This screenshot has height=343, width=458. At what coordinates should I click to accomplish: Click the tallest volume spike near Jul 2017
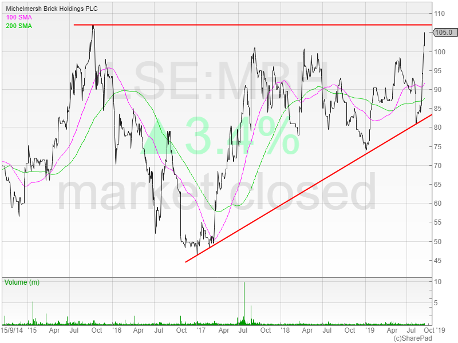click(244, 304)
